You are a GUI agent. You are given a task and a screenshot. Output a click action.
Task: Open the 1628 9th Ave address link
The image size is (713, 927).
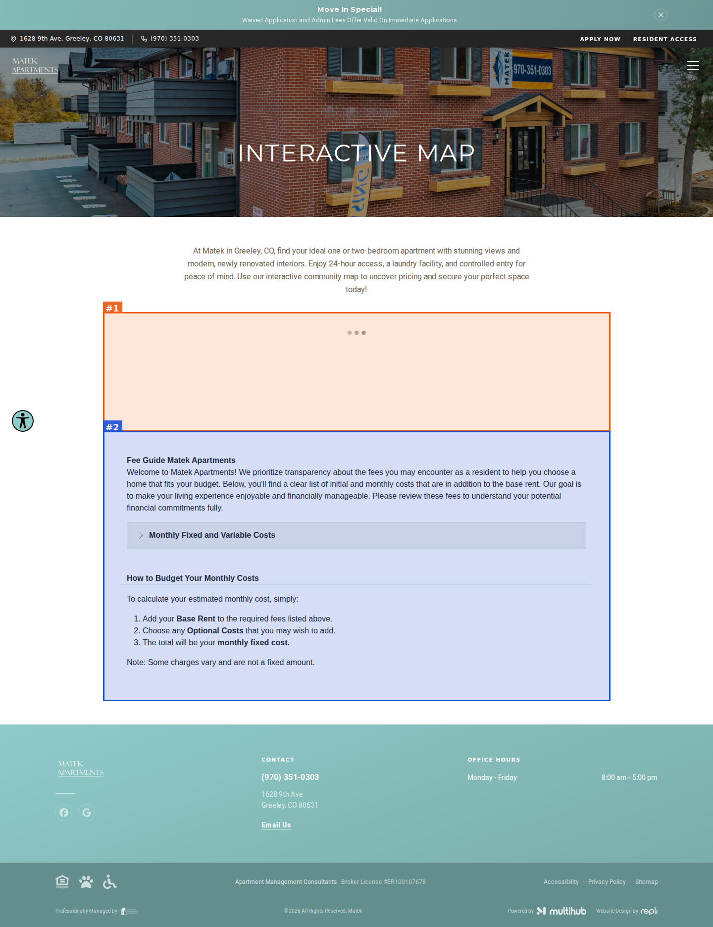72,39
